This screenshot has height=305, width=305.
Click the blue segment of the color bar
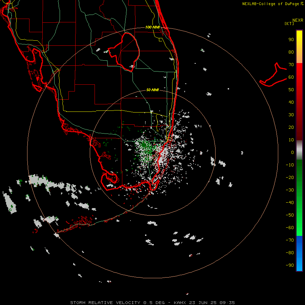click(299, 253)
